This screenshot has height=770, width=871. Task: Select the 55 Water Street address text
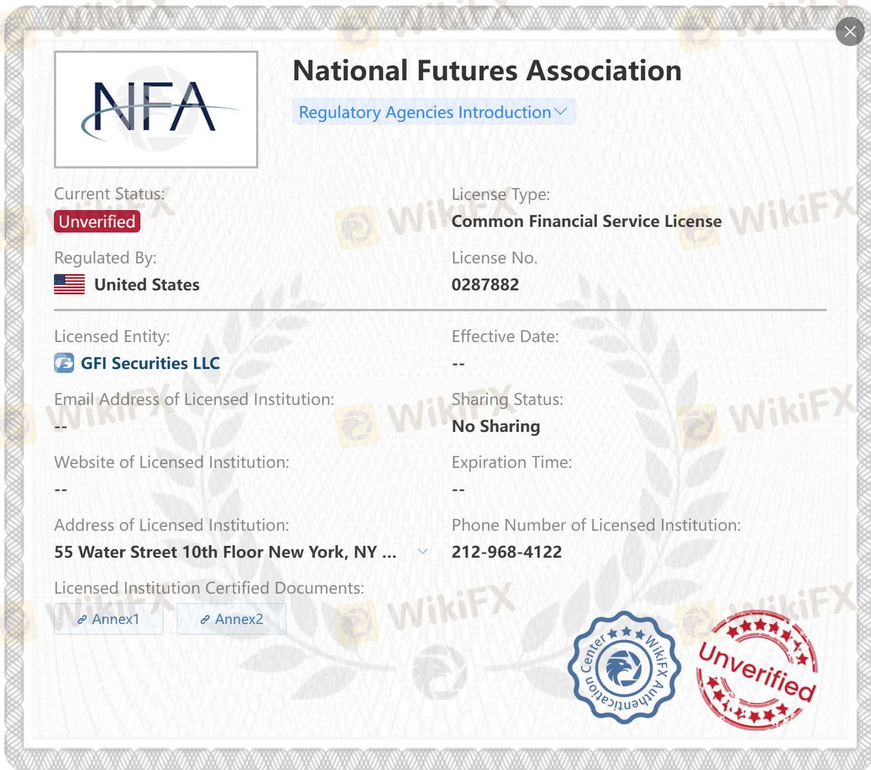coord(225,552)
